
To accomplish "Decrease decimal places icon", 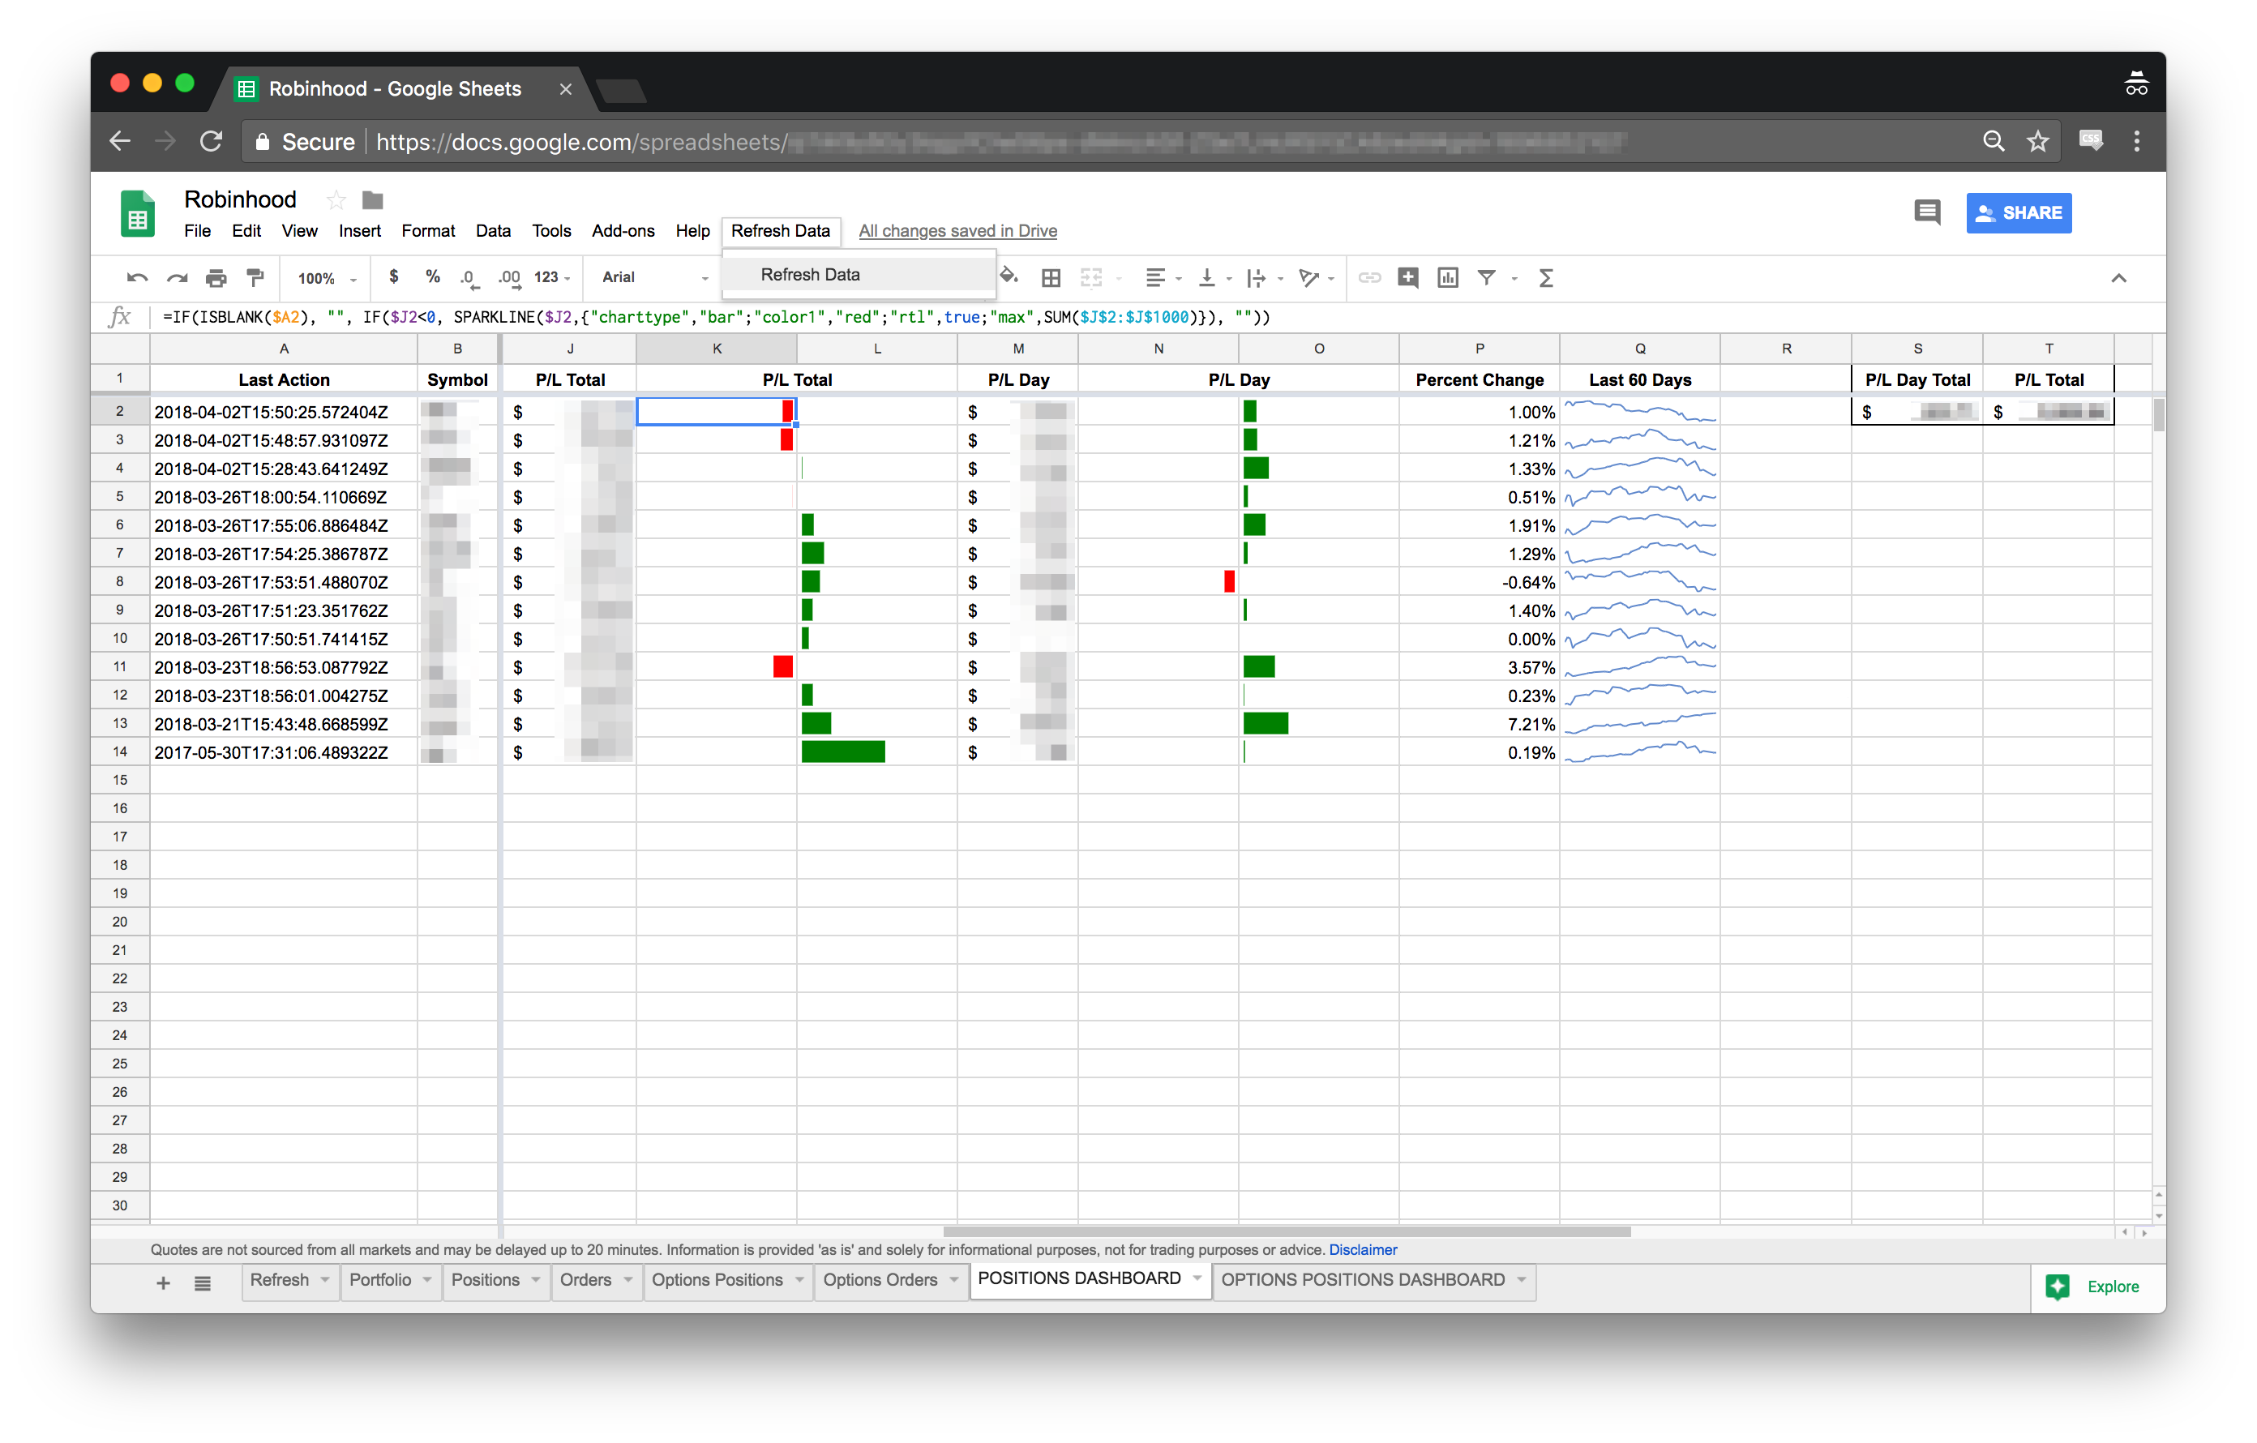I will coord(469,277).
